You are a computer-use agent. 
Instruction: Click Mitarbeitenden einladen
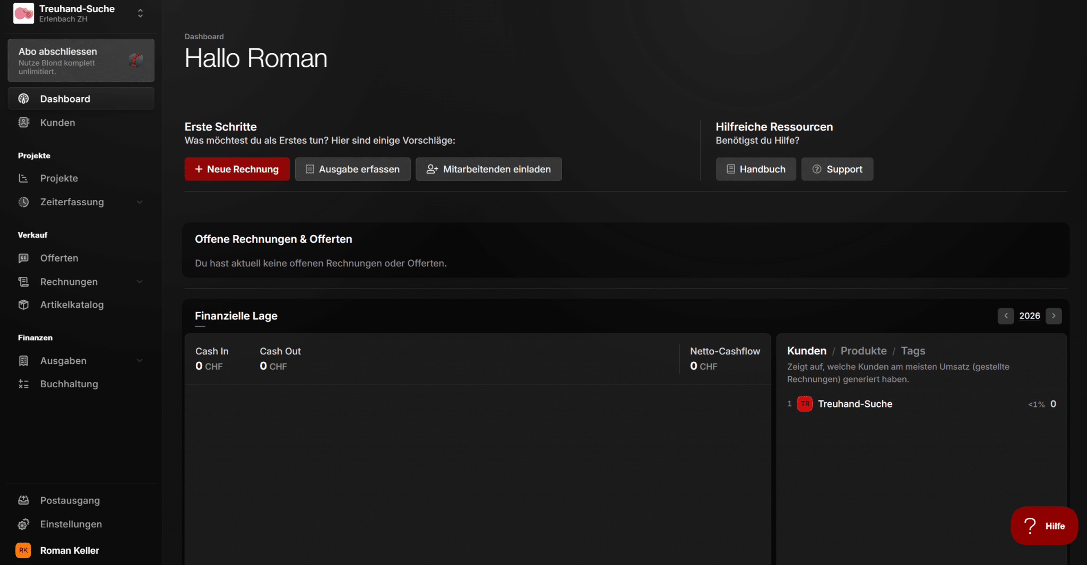pyautogui.click(x=488, y=169)
